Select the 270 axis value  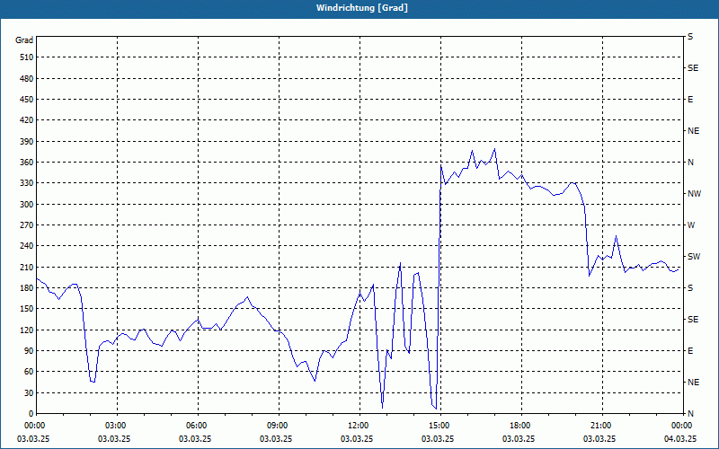(27, 225)
